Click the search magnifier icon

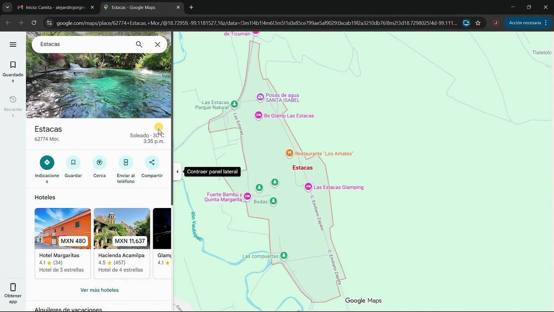(x=139, y=44)
